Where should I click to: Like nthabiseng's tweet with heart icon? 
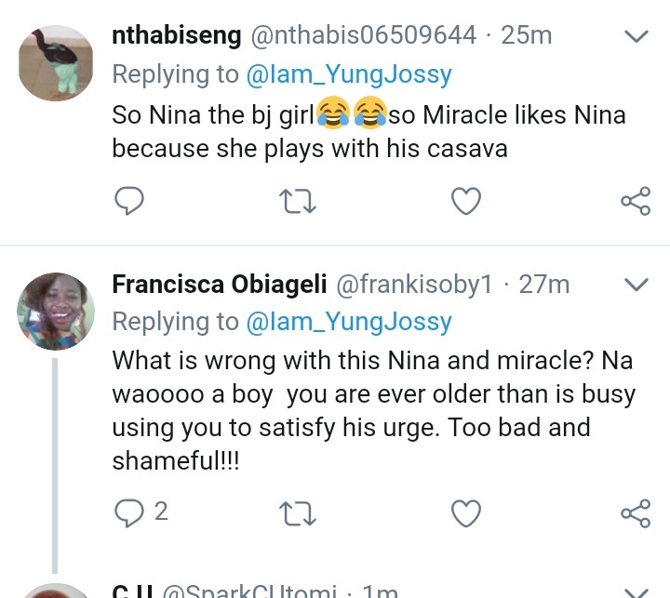coord(465,200)
